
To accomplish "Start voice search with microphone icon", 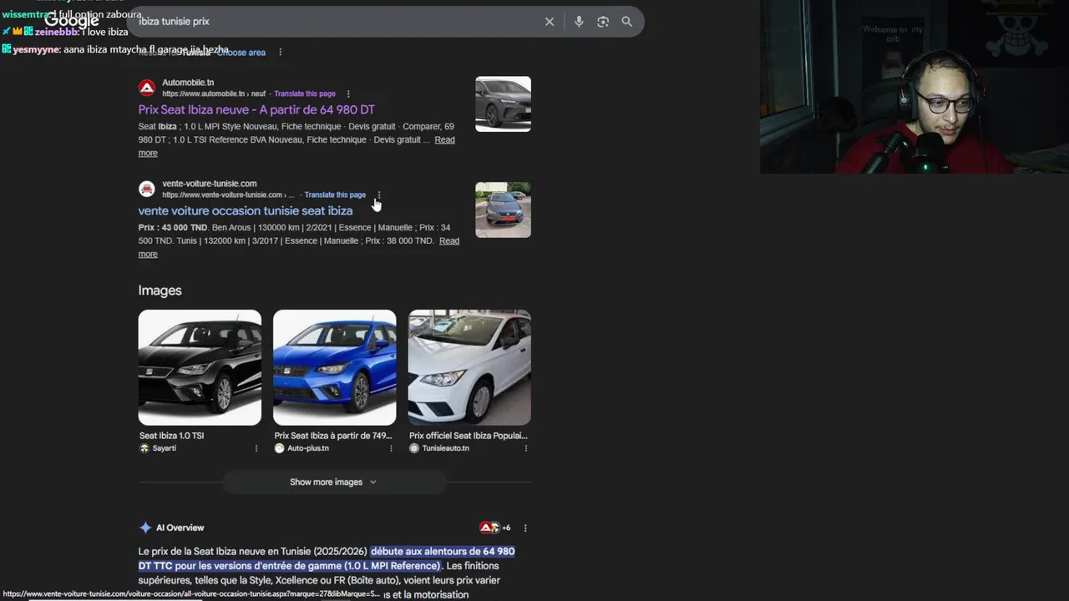I will click(x=579, y=22).
